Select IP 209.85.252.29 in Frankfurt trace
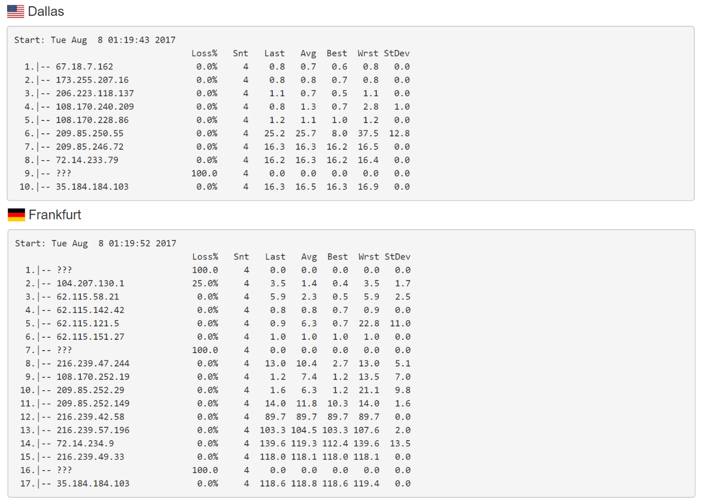701x504 pixels. pos(91,391)
